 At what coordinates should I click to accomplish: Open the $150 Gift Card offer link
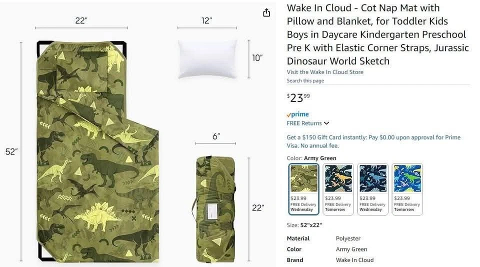pyautogui.click(x=373, y=141)
